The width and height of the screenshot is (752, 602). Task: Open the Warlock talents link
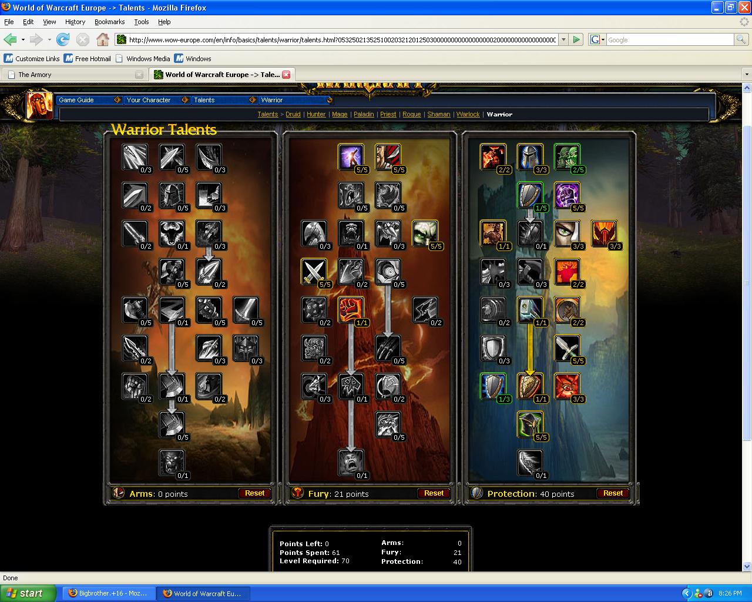pos(468,114)
